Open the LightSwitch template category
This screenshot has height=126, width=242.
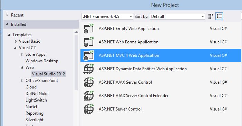(36, 100)
